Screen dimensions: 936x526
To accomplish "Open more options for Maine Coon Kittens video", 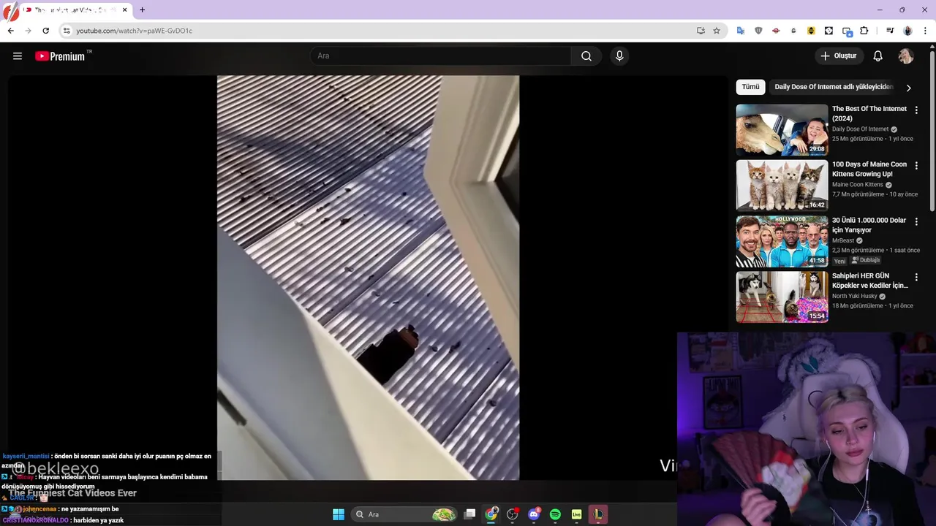I will tap(916, 166).
